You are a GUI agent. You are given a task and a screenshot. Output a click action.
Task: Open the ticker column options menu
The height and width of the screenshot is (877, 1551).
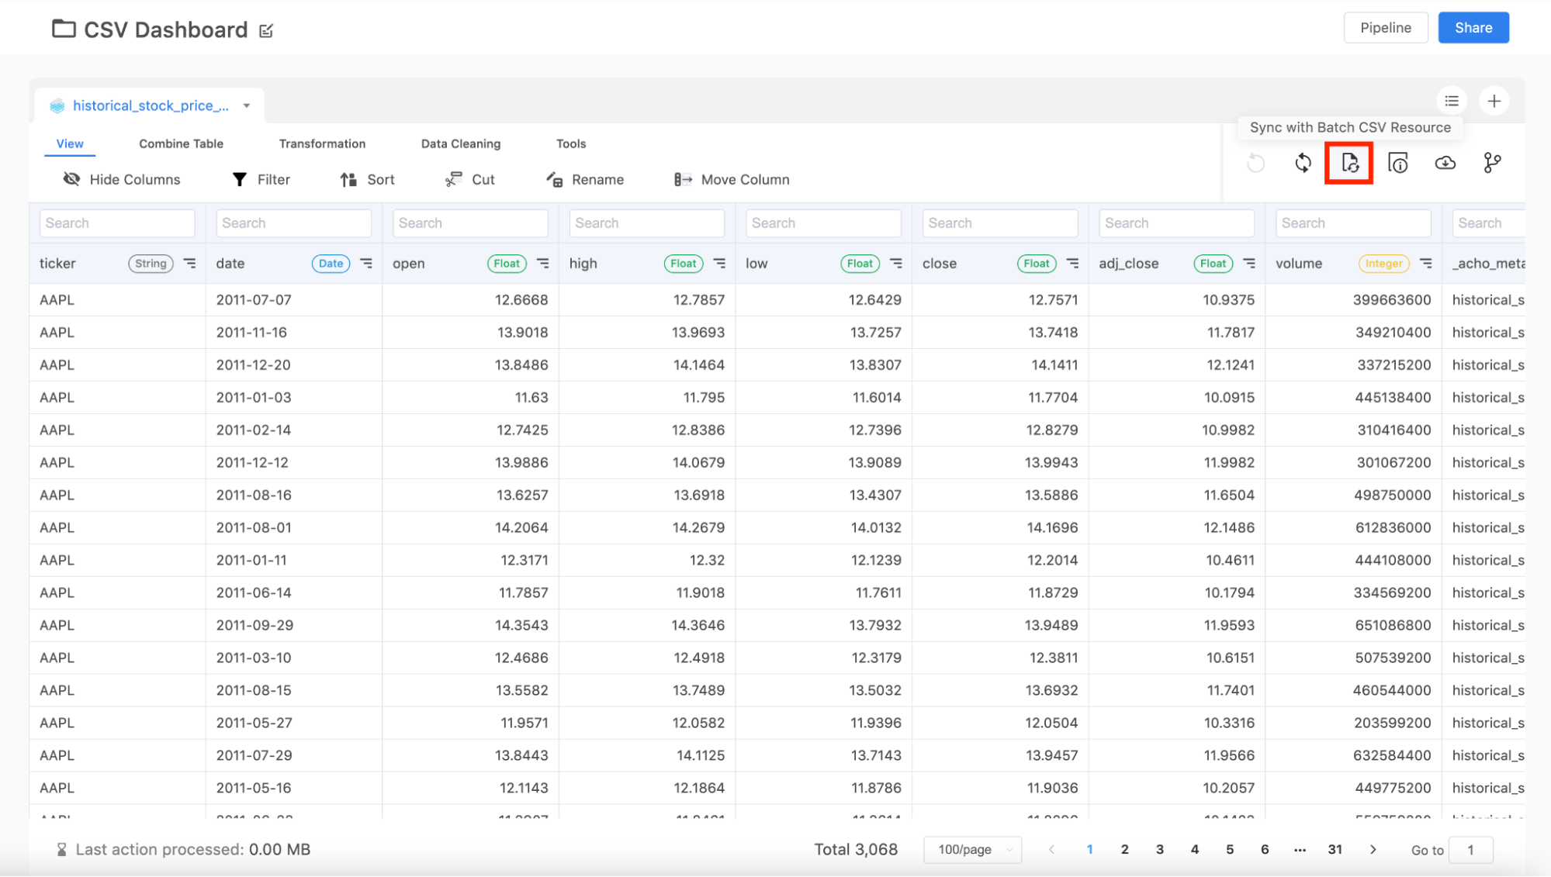click(x=190, y=264)
